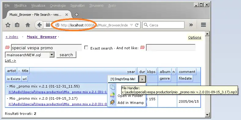
Task: Open the URL history dropdown arrow
Action: tap(131, 25)
